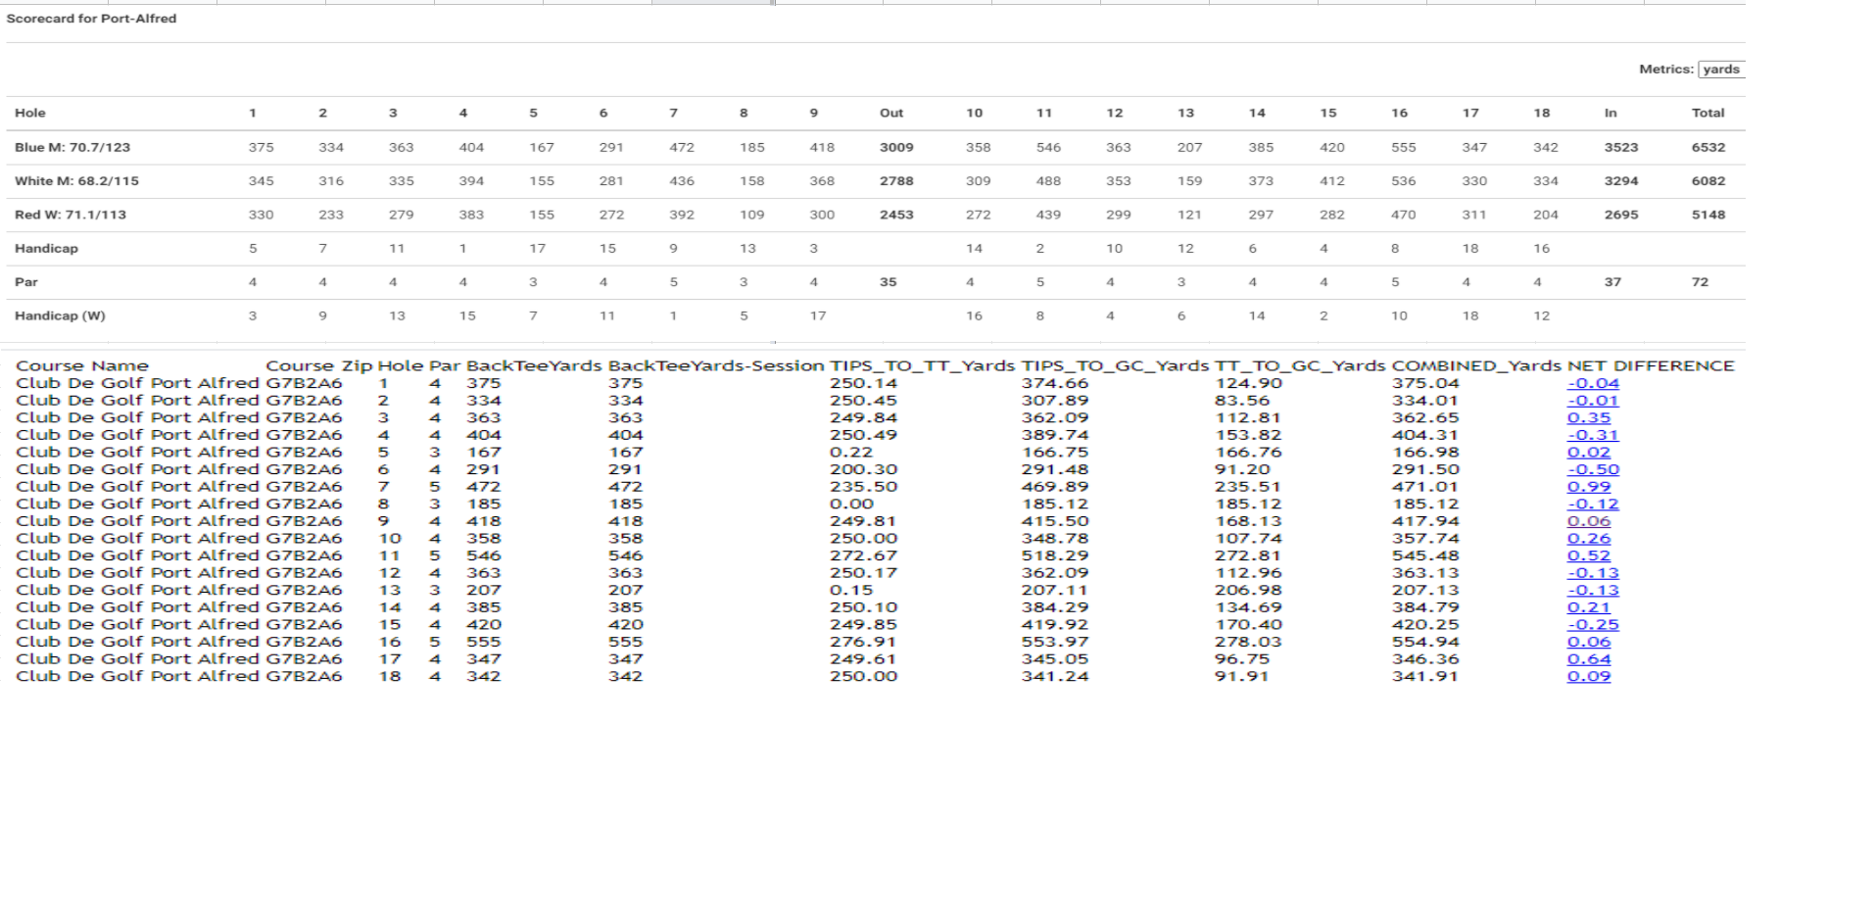The height and width of the screenshot is (916, 1875).
Task: Click the In column header
Action: coord(1611,113)
